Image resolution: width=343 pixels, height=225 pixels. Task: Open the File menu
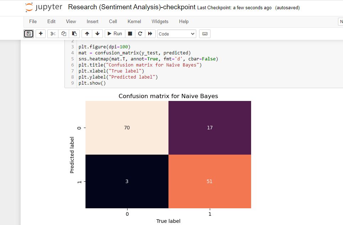coord(33,22)
